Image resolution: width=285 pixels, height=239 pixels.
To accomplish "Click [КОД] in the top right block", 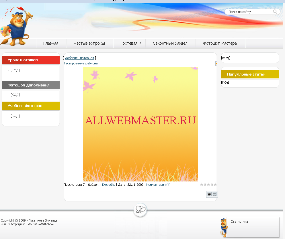I will 226,58.
